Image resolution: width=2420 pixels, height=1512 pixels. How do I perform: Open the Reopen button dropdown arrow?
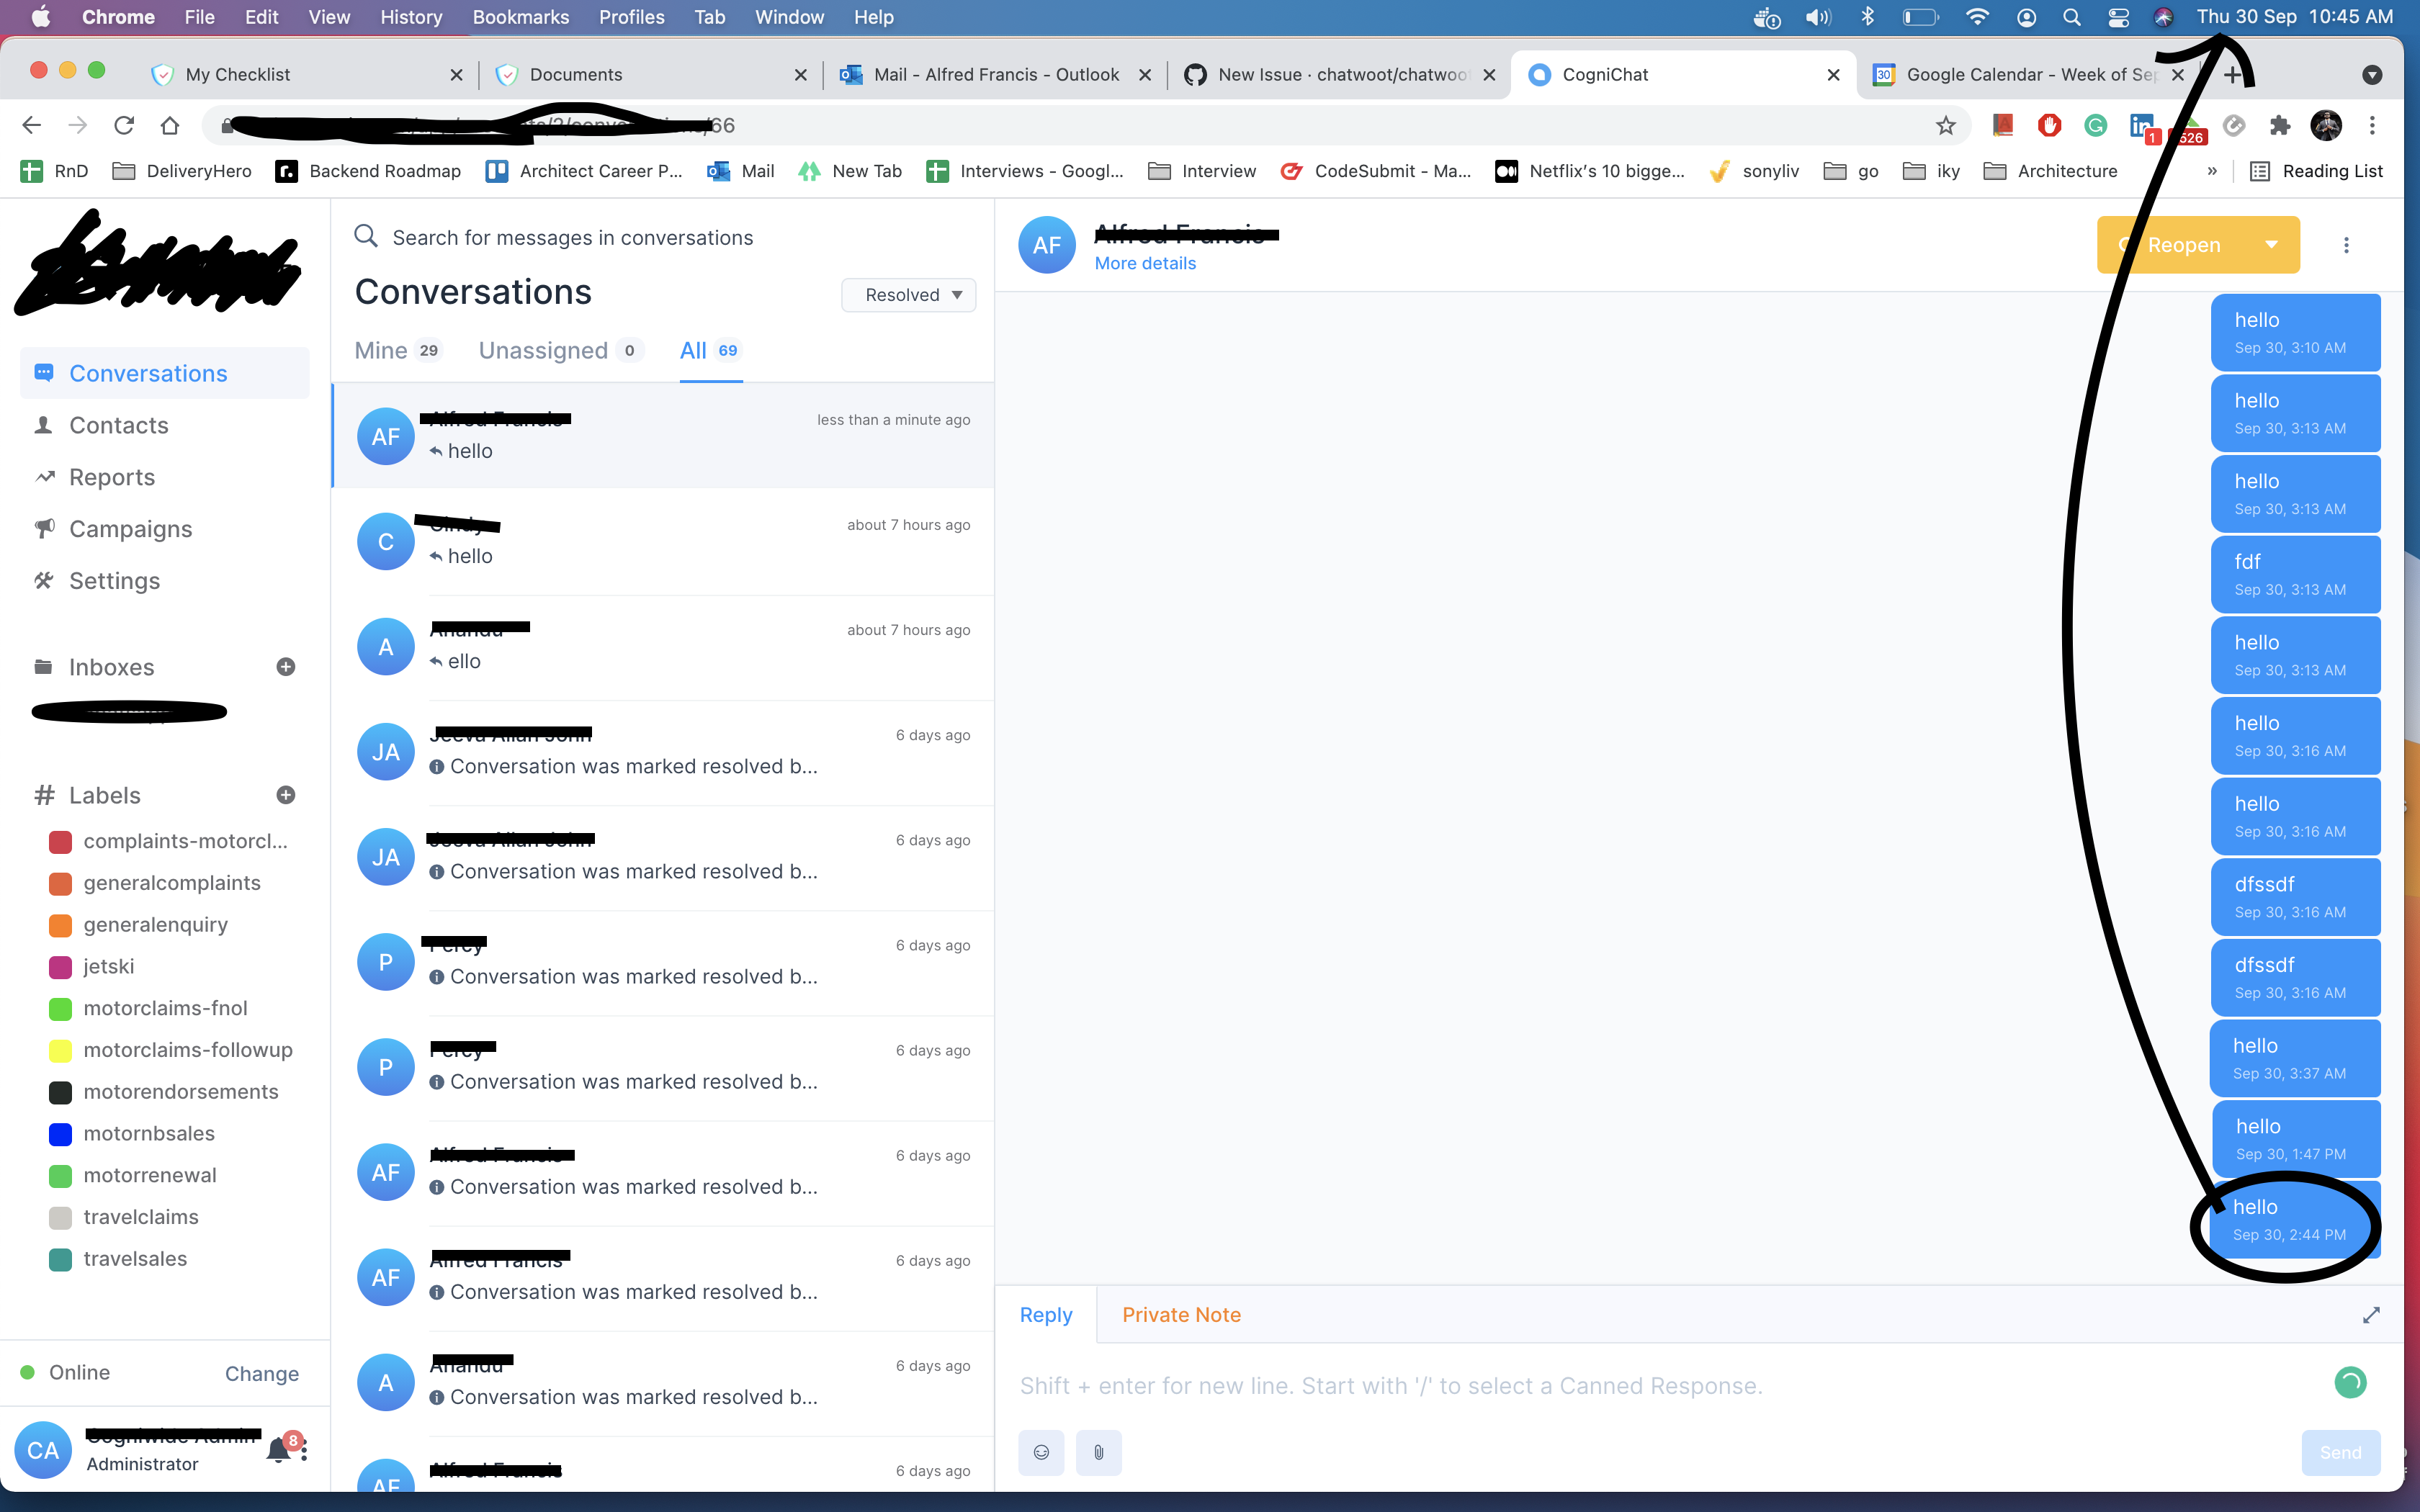point(2271,244)
